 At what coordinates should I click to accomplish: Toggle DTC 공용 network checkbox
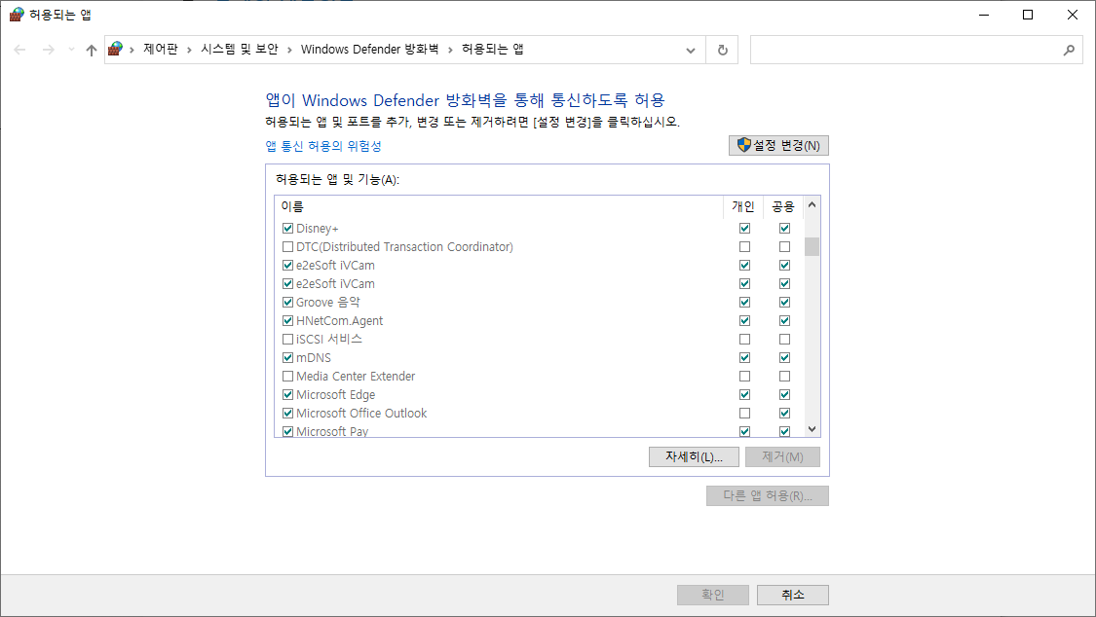pos(784,246)
